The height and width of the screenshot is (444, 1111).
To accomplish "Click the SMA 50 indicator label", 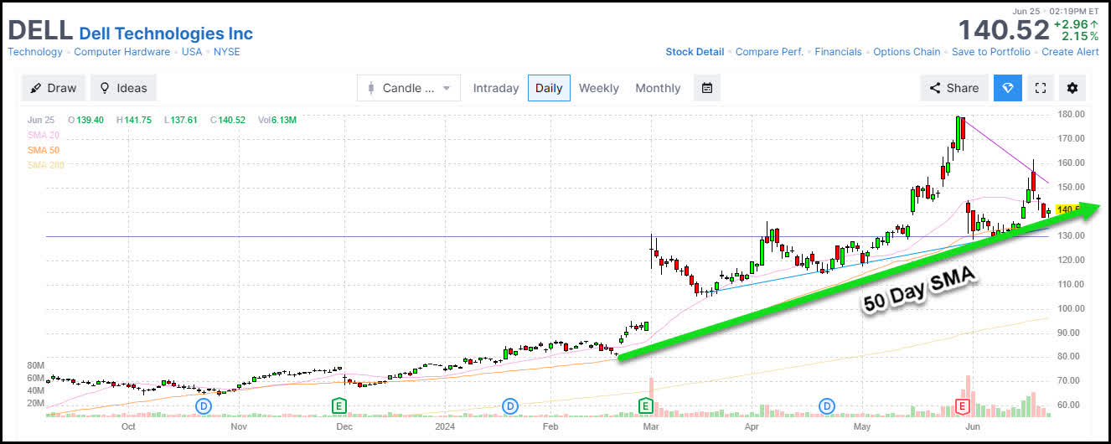I will (x=43, y=150).
